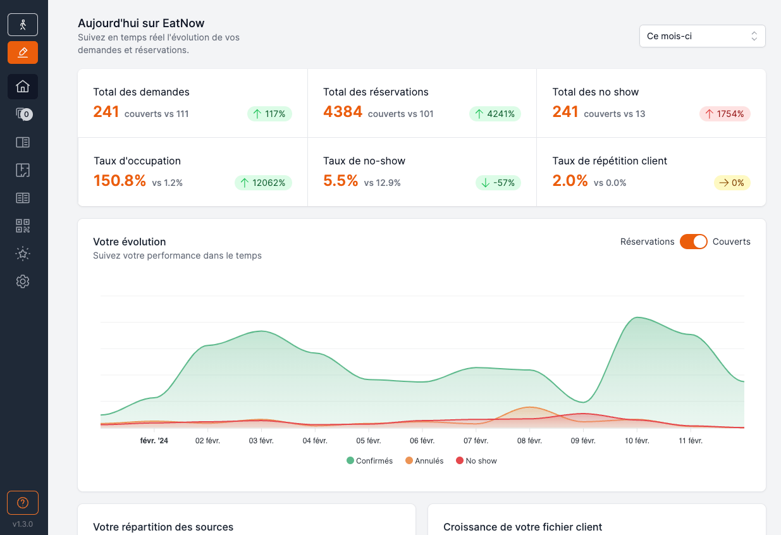Open the QR code icon in sidebar
The height and width of the screenshot is (535, 781).
[x=23, y=226]
